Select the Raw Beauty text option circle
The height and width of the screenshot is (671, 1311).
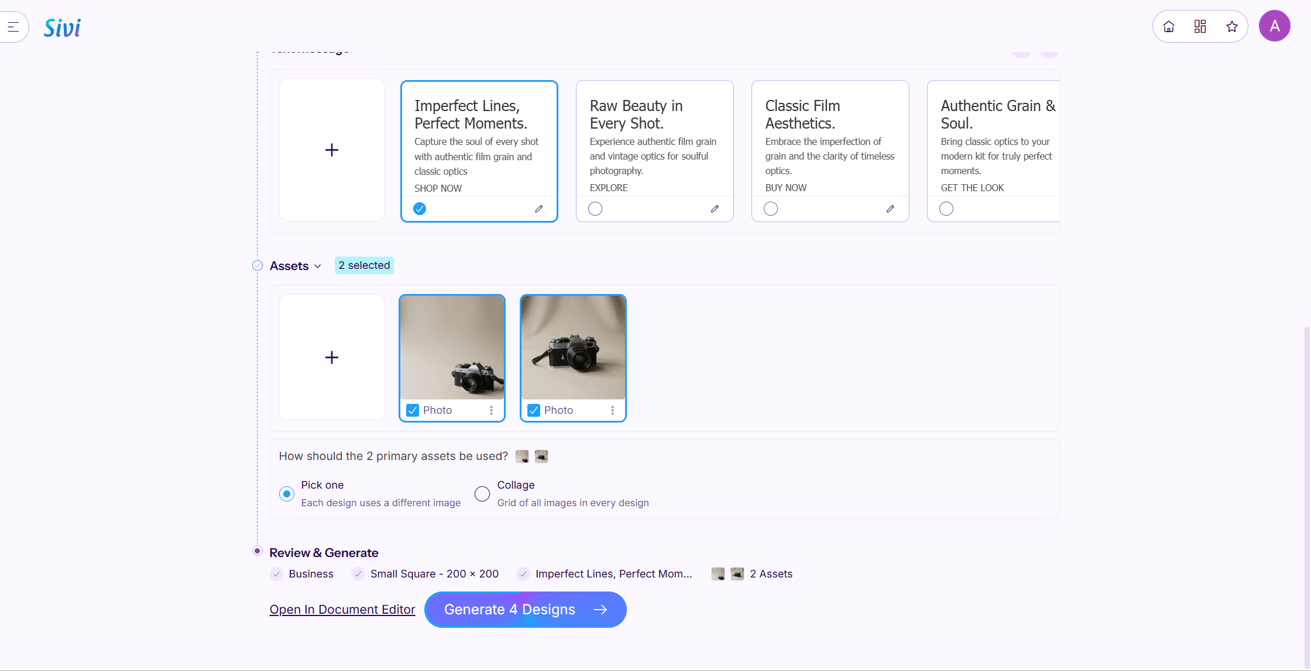click(595, 209)
